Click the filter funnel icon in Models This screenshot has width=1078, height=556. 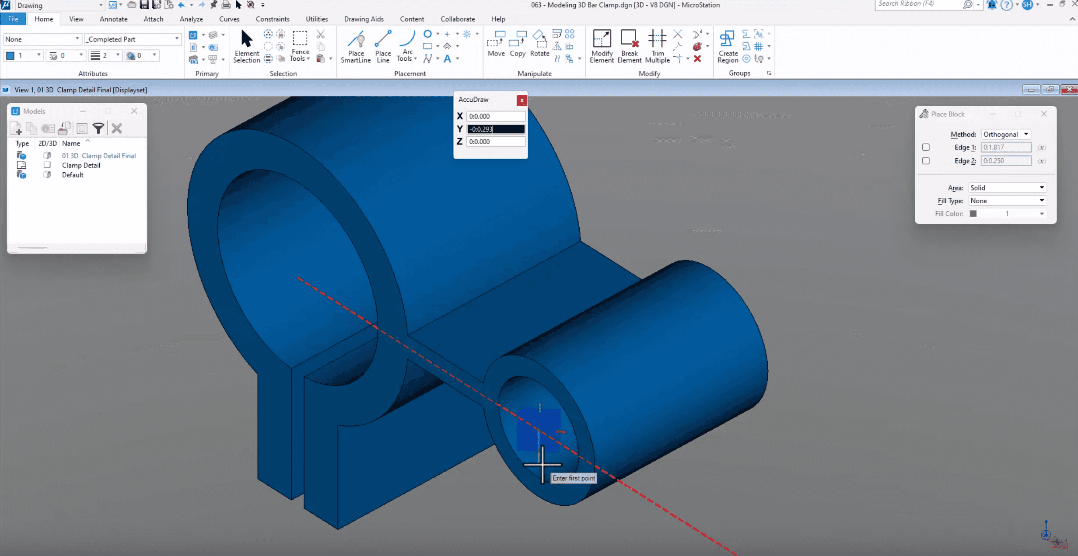point(98,128)
